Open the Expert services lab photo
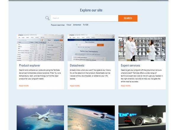 [x=142, y=48]
